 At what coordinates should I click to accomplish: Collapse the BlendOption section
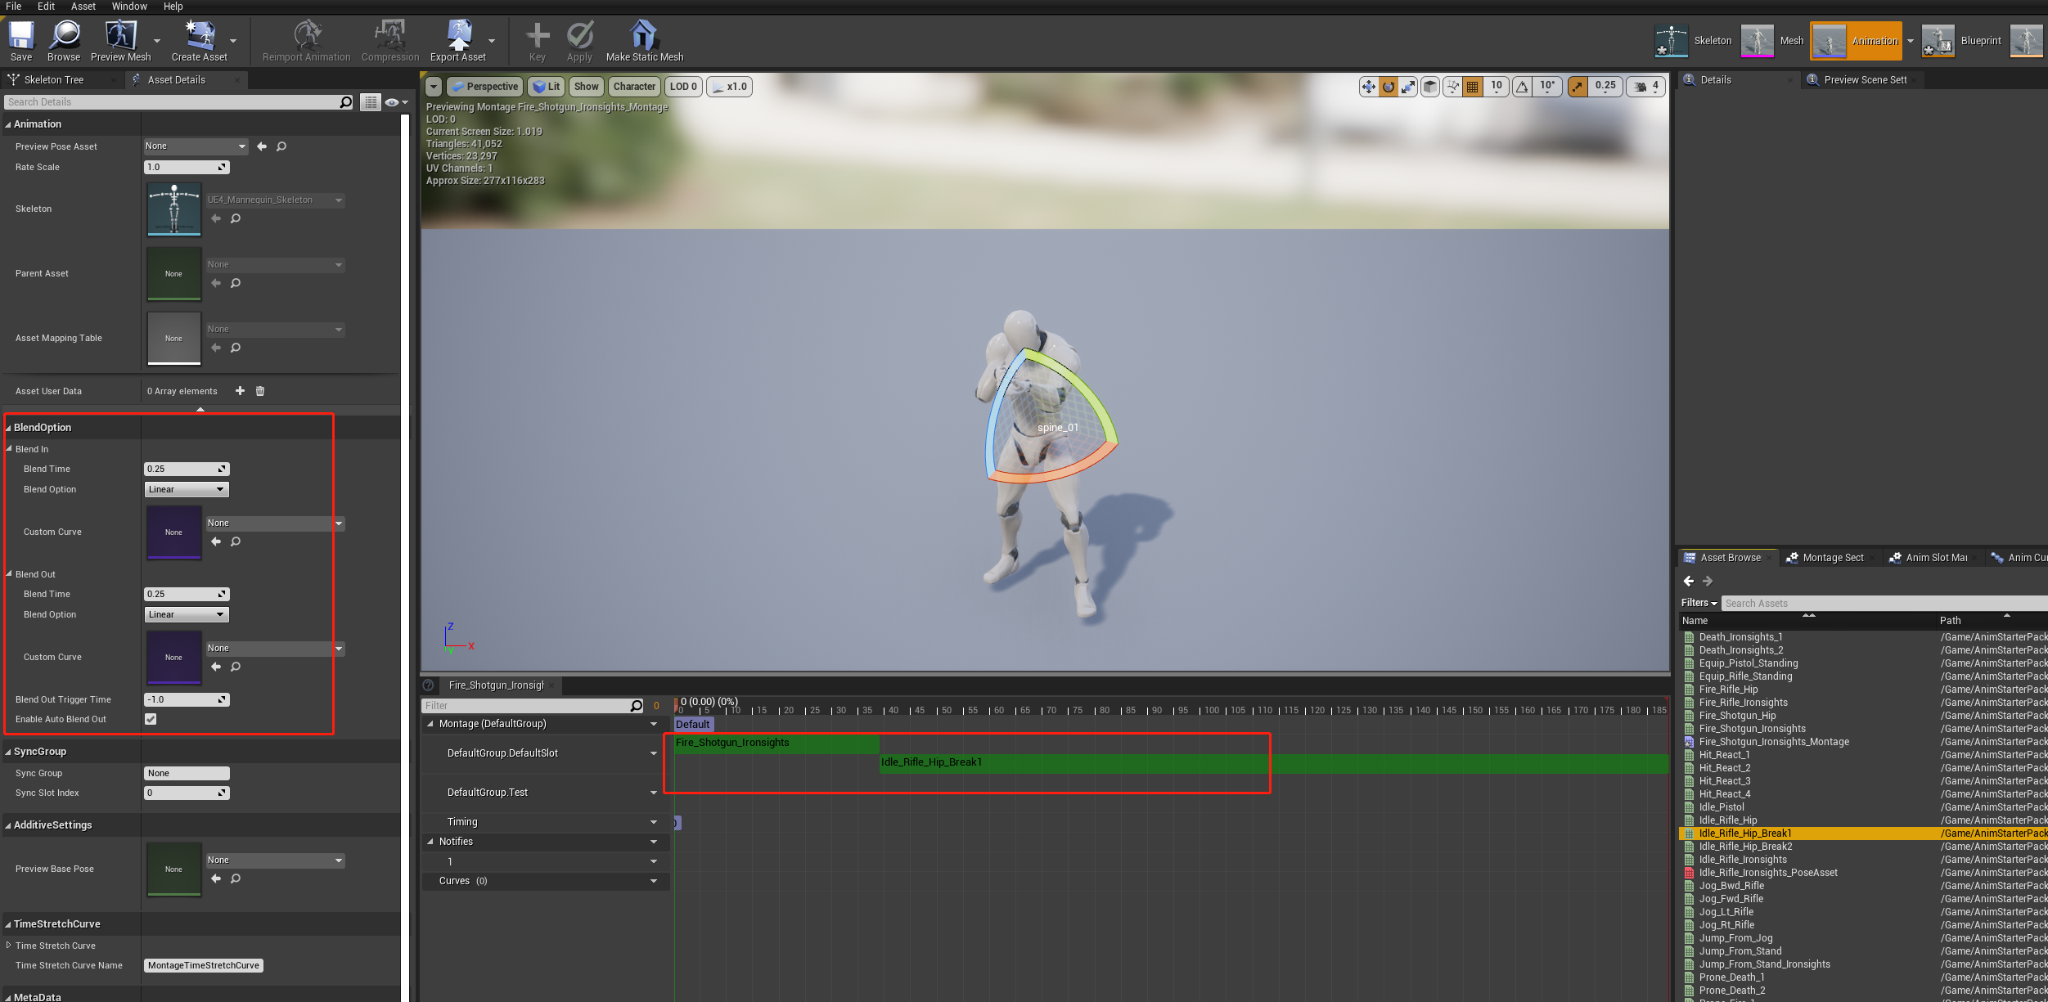point(8,428)
